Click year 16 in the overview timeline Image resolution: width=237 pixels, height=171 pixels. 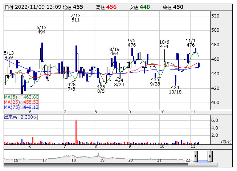16,160
